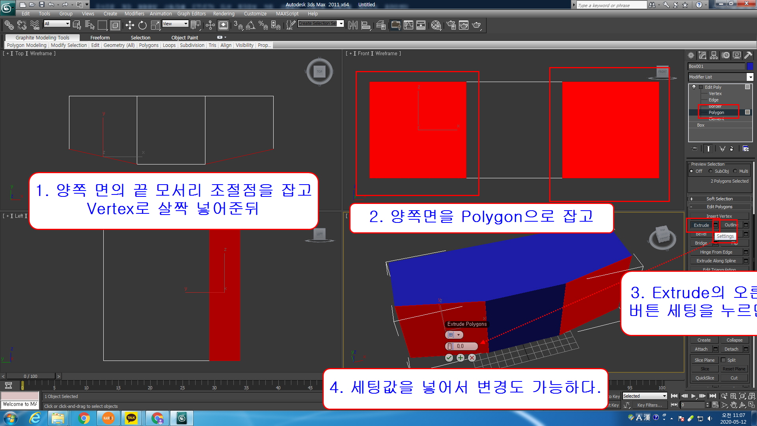Activate the Select and Rotate tool

[x=142, y=25]
